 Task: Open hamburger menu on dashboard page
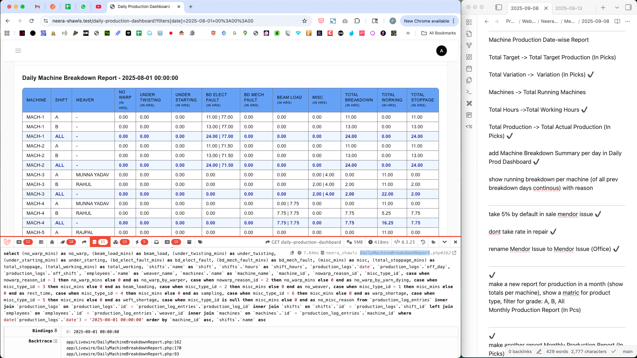[x=18, y=51]
